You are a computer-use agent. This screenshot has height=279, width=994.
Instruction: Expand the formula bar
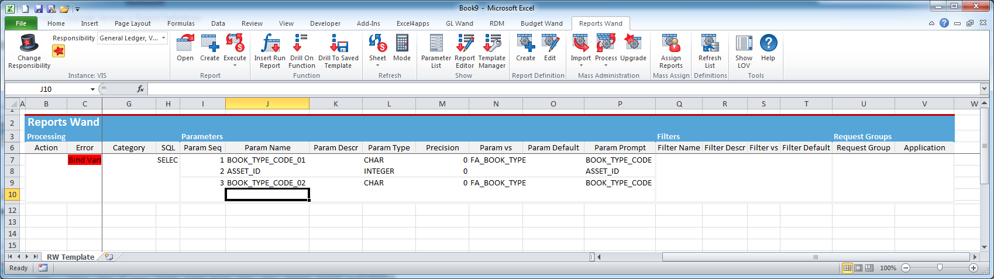click(x=984, y=89)
